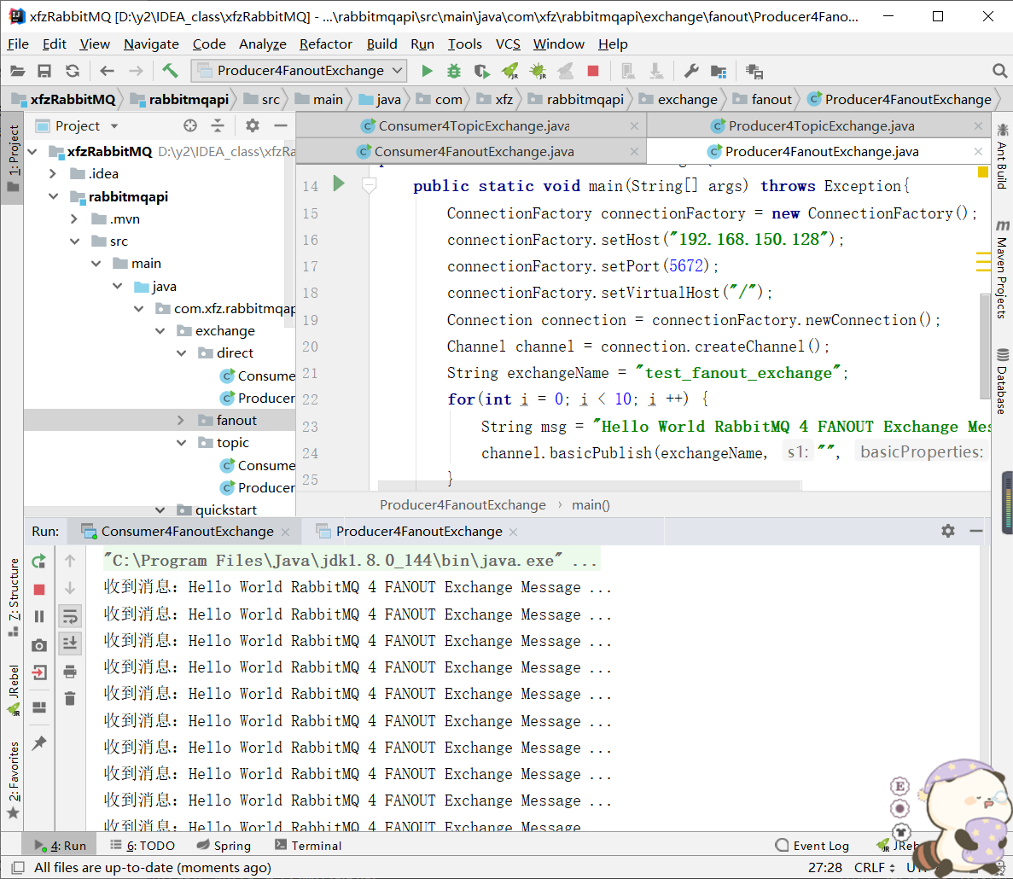The width and height of the screenshot is (1013, 879).
Task: Collapse the direct package
Action: pos(182,353)
